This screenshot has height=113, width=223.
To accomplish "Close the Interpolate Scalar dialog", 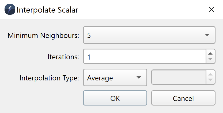I will [211, 10].
